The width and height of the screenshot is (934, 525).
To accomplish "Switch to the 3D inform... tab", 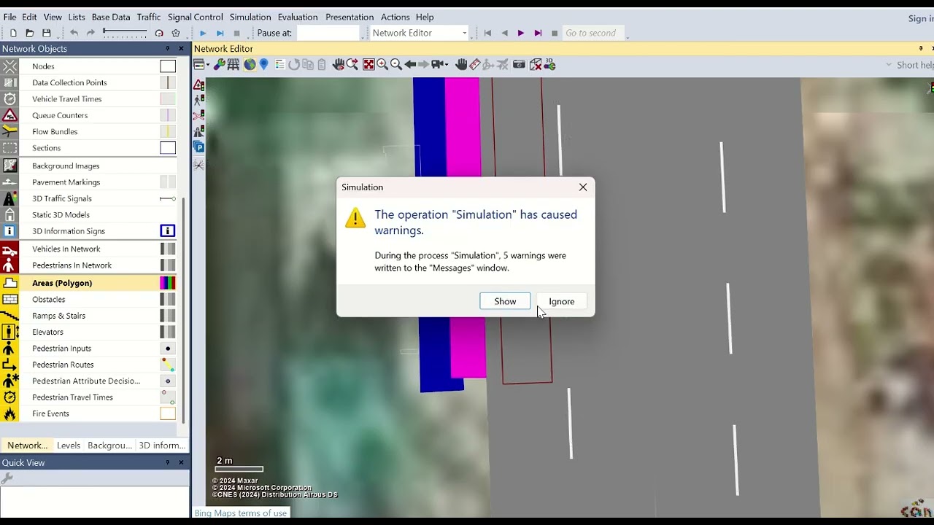I will (x=162, y=446).
